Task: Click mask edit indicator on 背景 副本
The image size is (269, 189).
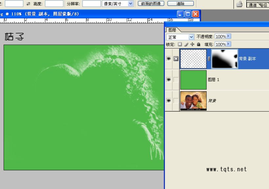Action: [176, 59]
